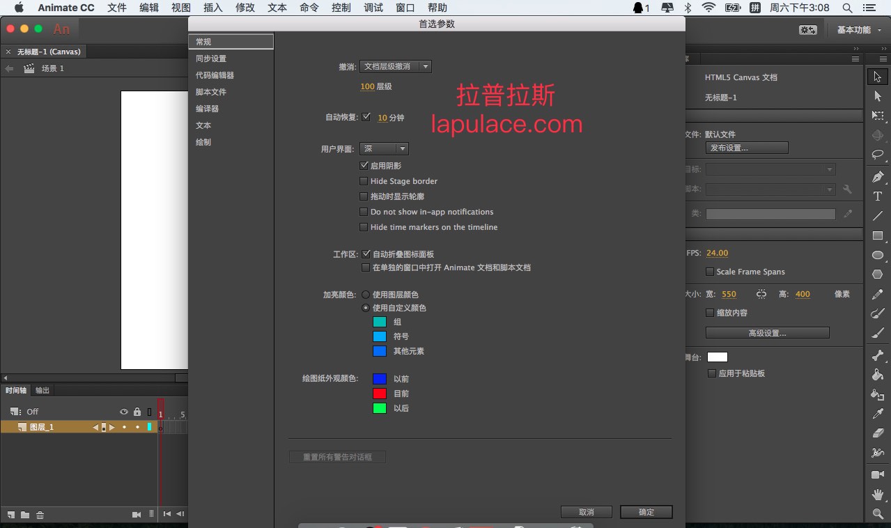Click the delete layer trash icon
Image resolution: width=891 pixels, height=528 pixels.
coord(40,515)
